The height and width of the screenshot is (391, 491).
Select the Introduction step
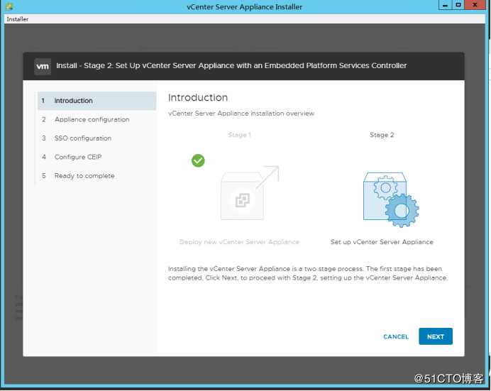coord(96,101)
